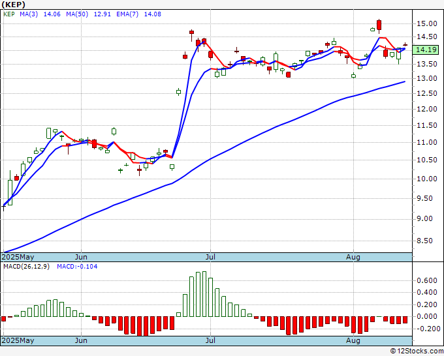Click Aug label on MACD axis
Screen dimensions: 444x356
pos(353,340)
